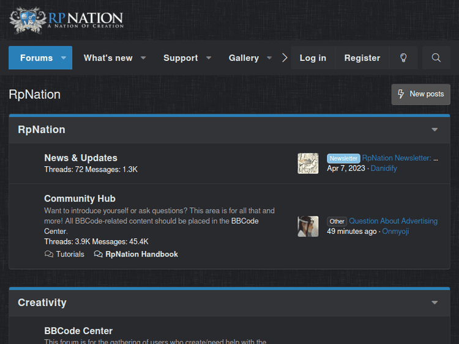The height and width of the screenshot is (344, 459).
Task: Toggle the light bulb style switcher
Action: [x=403, y=58]
